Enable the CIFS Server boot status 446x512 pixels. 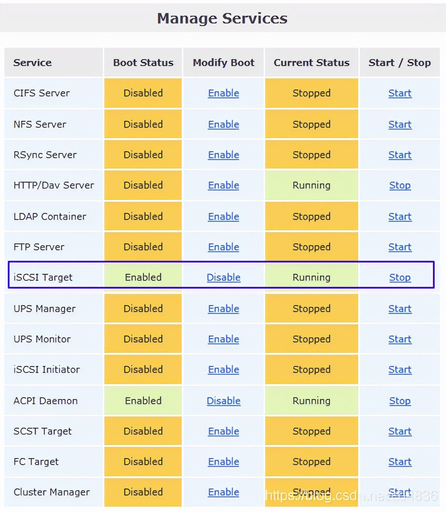[x=223, y=93]
